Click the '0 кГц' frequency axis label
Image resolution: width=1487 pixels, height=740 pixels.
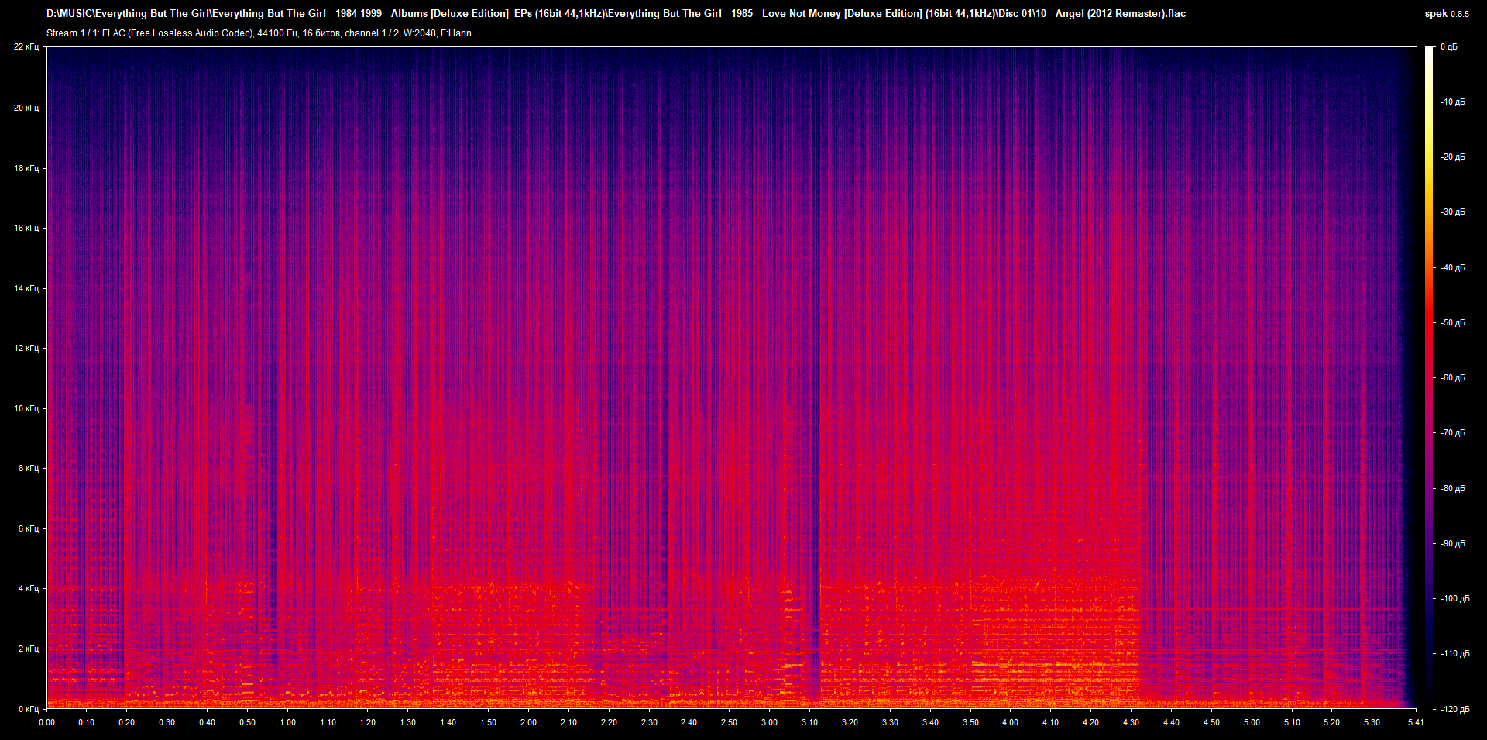point(29,709)
